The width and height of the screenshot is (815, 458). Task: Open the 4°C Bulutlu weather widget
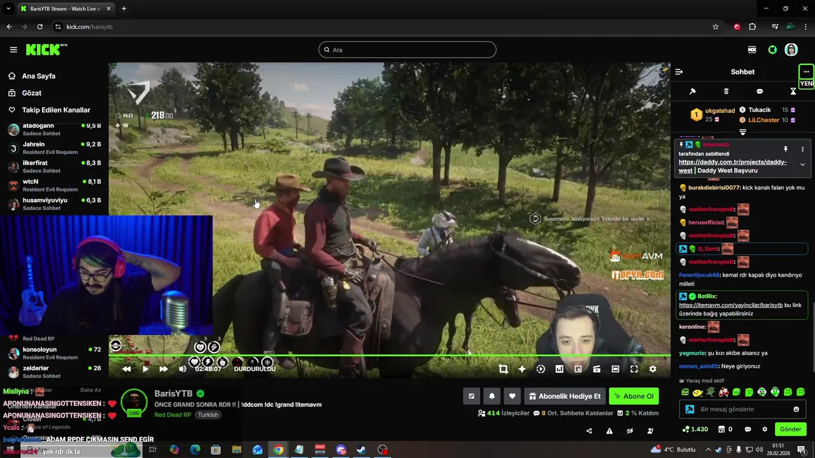click(x=674, y=450)
